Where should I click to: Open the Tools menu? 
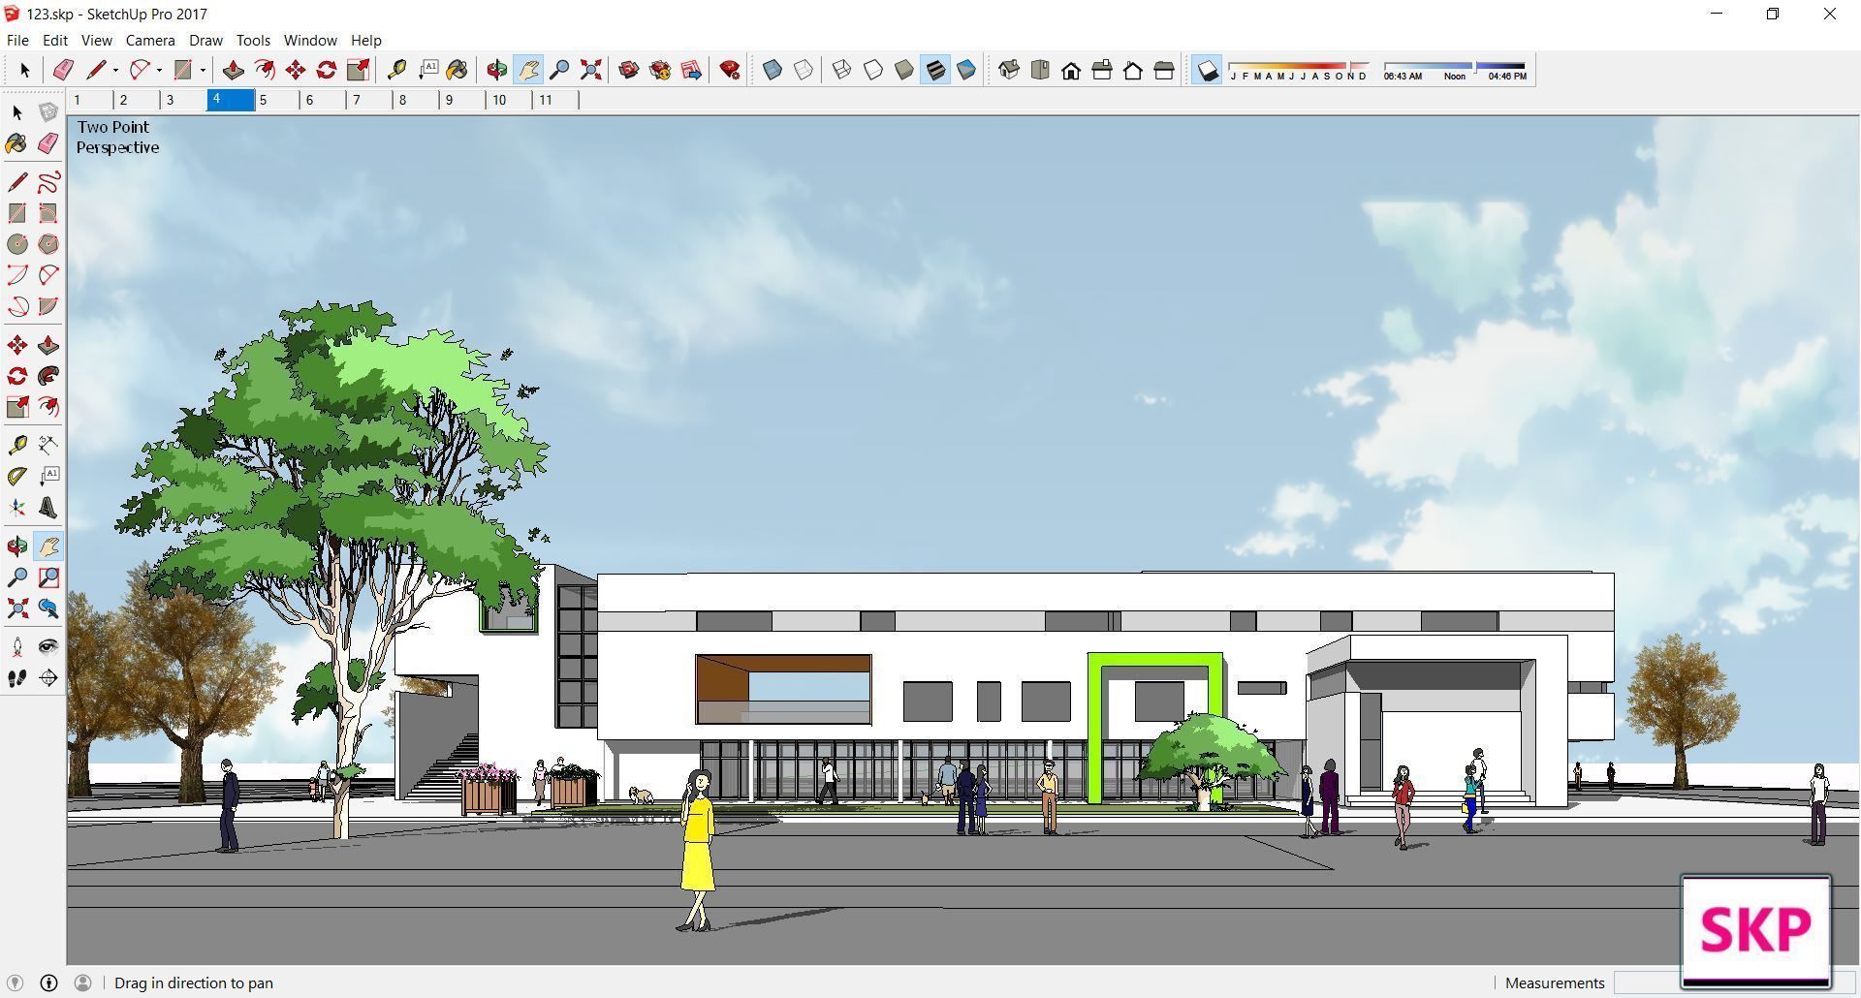pos(253,41)
